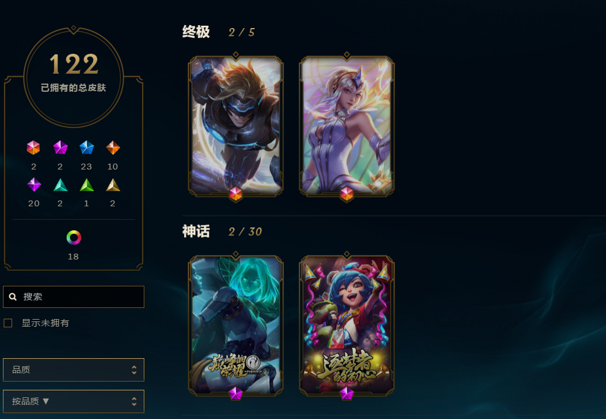Select the orange gem icon with count 10
Screen dimensions: 606x419
(x=113, y=148)
